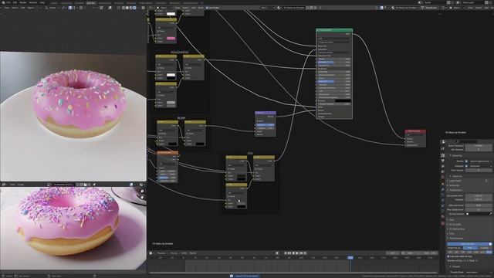This screenshot has height=278, width=494.
Task: Open the timeline Playback popover
Action: [162, 253]
